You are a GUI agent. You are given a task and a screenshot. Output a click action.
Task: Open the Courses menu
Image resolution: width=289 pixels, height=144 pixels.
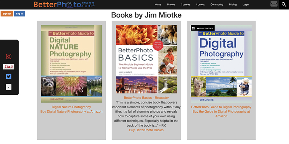click(x=185, y=5)
